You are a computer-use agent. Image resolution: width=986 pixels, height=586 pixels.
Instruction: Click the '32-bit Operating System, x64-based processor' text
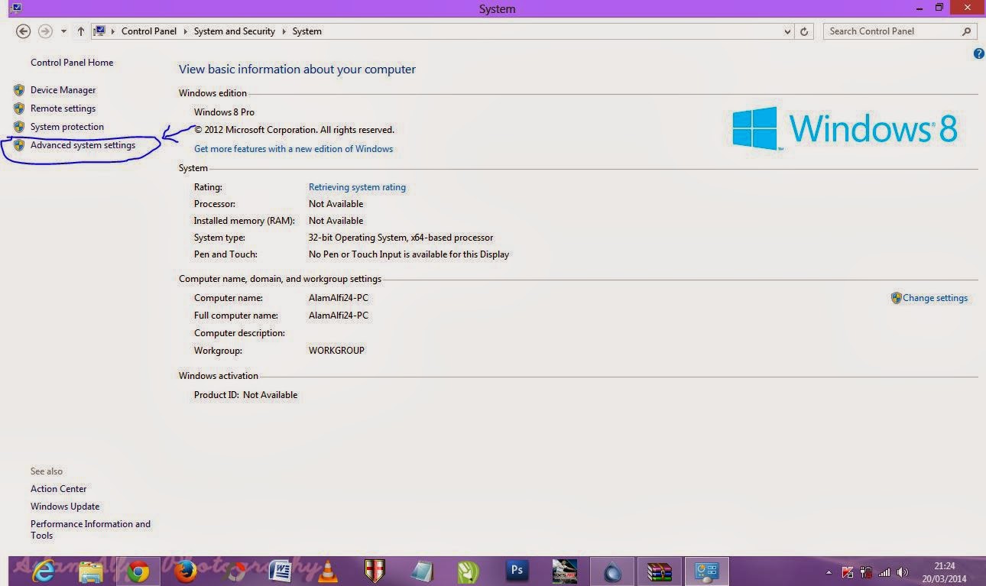point(401,238)
